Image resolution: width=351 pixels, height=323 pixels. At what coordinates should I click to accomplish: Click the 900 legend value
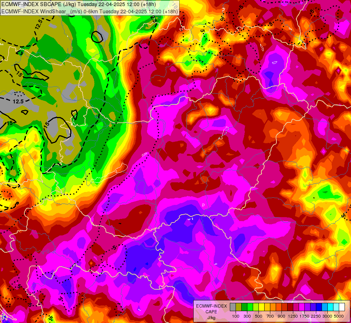(x=281, y=316)
